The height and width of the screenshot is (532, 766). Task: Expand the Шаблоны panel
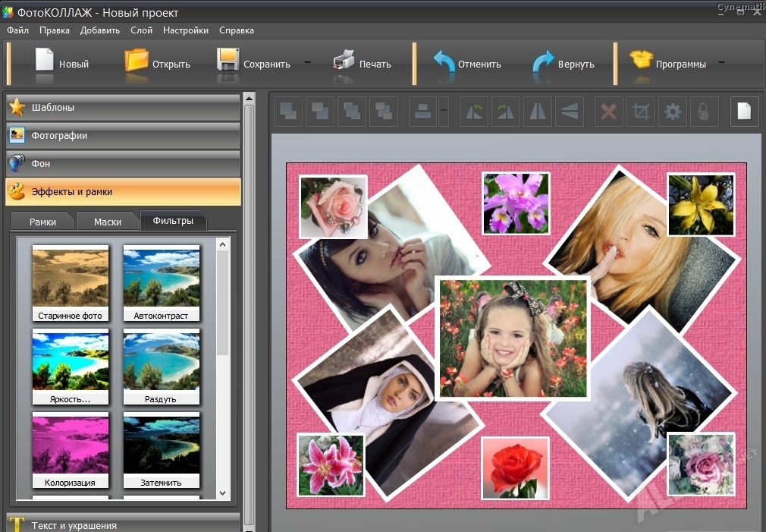pos(123,108)
